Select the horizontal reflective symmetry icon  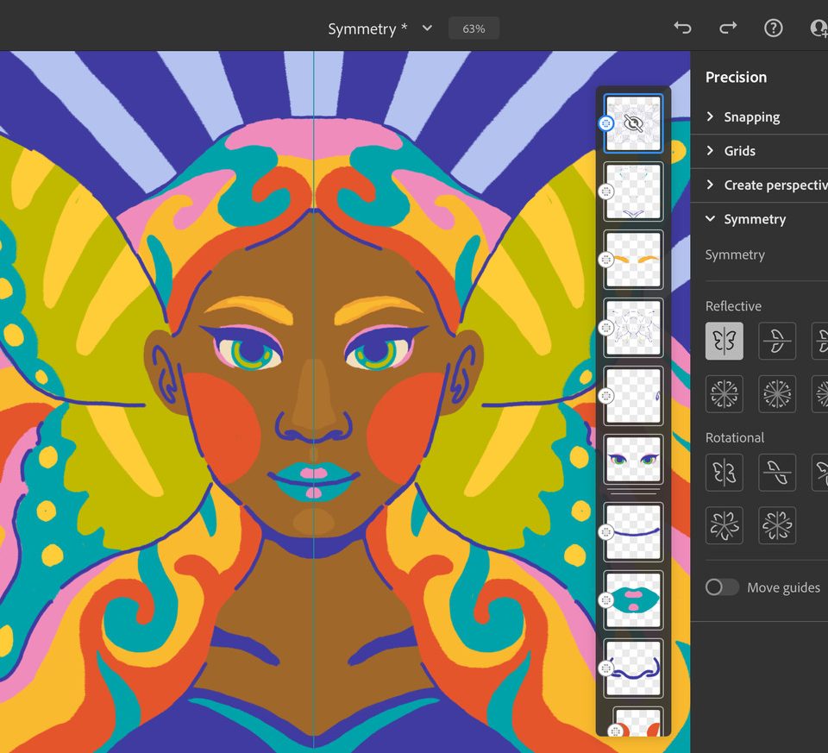point(776,341)
